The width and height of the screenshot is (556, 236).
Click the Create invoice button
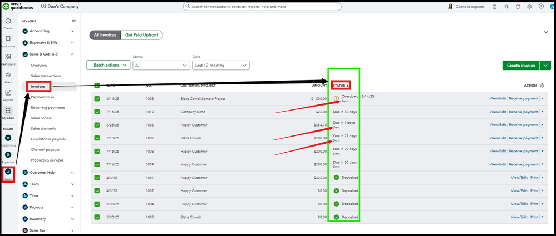(521, 65)
